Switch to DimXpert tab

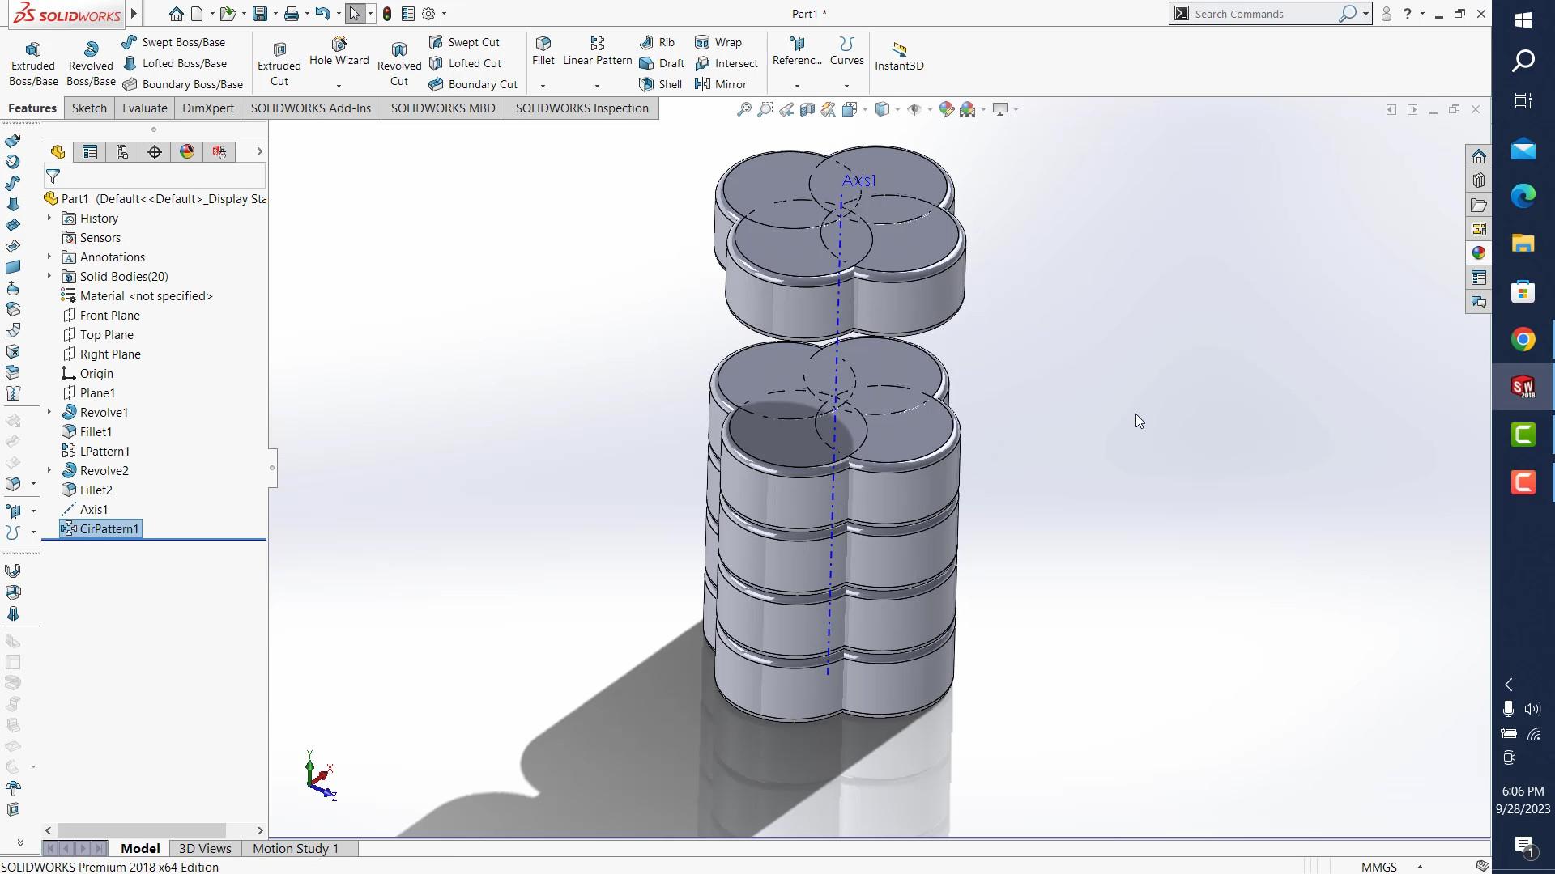(208, 108)
